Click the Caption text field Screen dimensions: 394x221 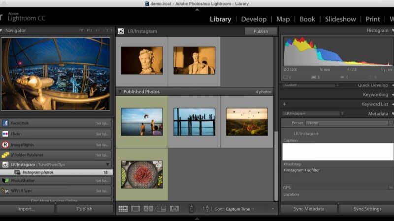pos(338,152)
